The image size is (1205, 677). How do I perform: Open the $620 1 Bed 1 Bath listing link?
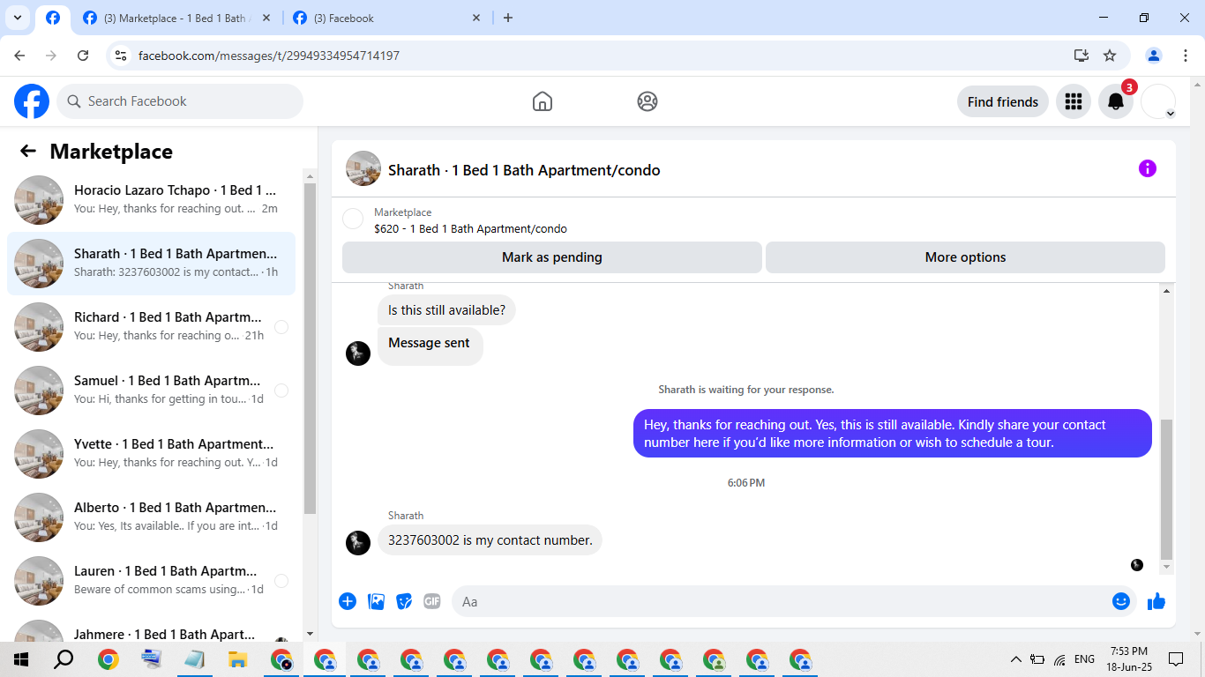pos(470,229)
